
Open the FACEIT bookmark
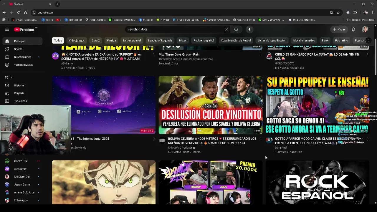point(24,20)
